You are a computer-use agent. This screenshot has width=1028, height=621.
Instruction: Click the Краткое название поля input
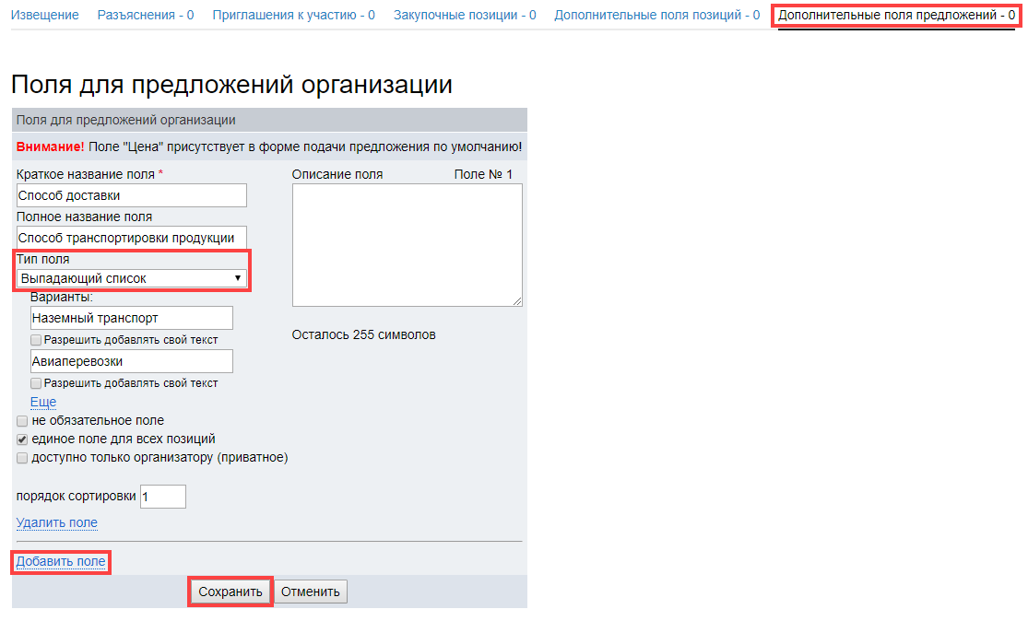click(x=131, y=195)
